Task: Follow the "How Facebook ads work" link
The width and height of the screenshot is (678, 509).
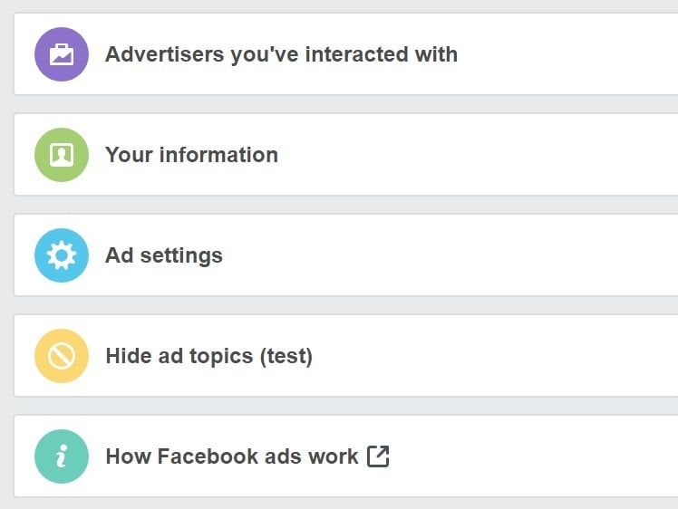Action: [232, 456]
